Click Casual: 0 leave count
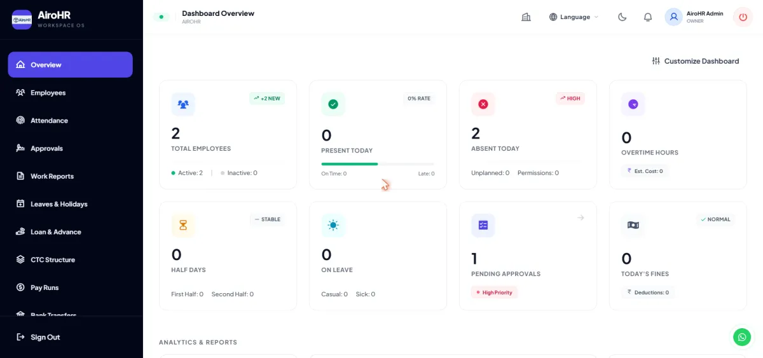Image resolution: width=763 pixels, height=358 pixels. 334,294
